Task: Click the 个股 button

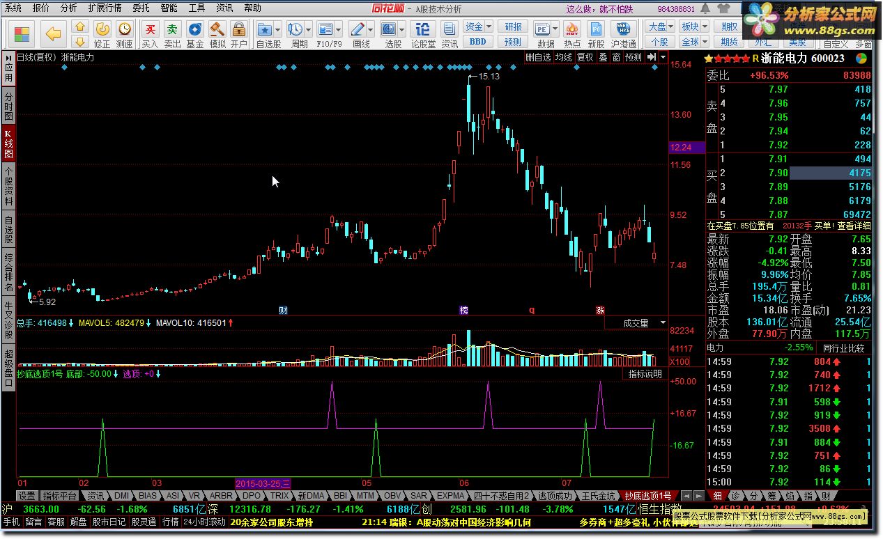Action: tap(659, 42)
